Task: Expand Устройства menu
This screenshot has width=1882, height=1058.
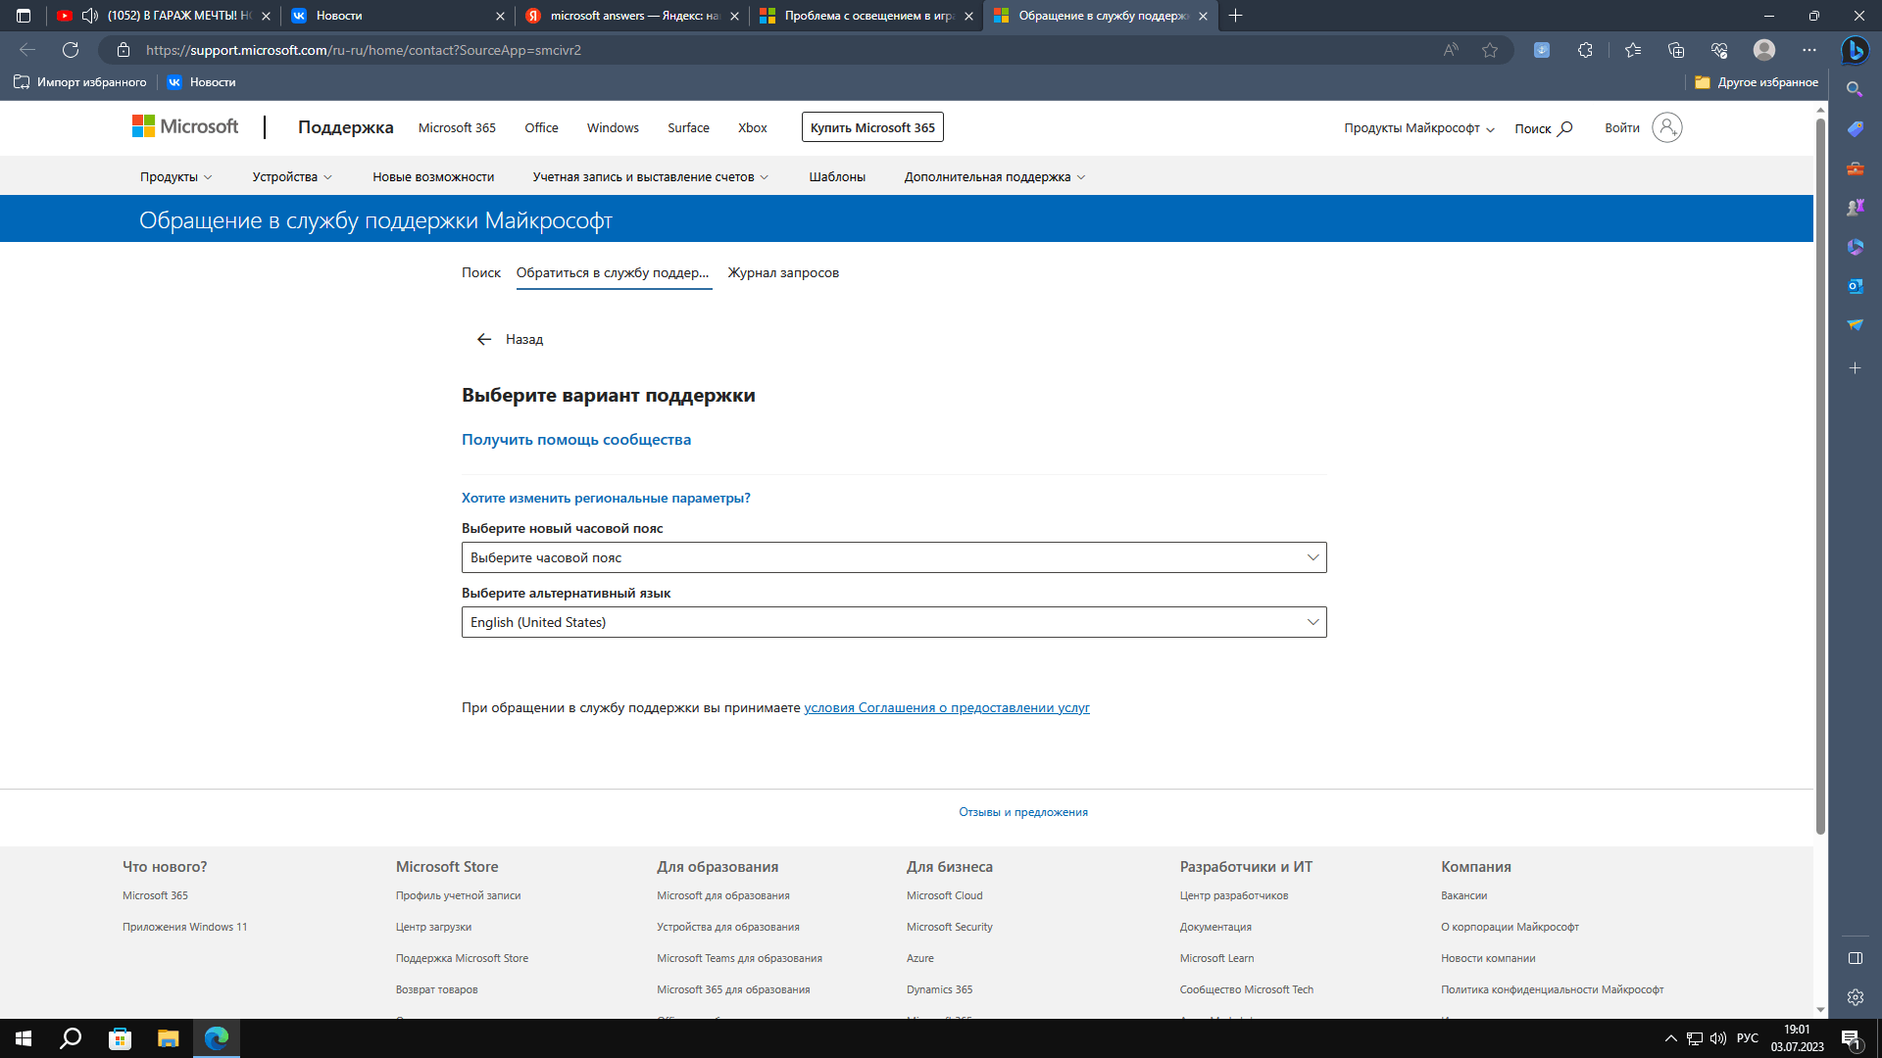Action: [292, 177]
